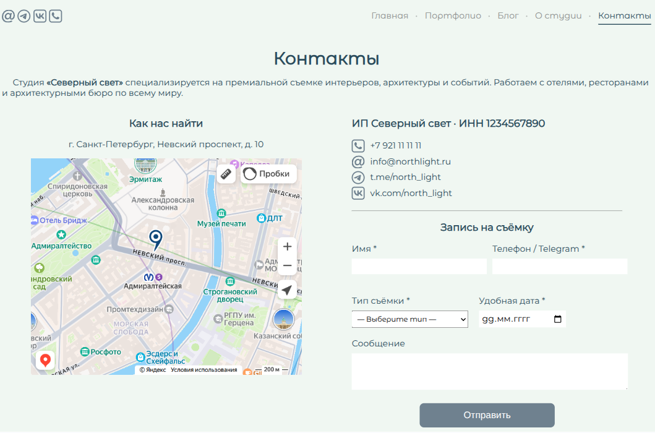Submit form with Отправить button
The height and width of the screenshot is (433, 655).
click(x=487, y=415)
